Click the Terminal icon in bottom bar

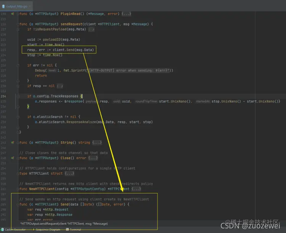[x=67, y=230]
